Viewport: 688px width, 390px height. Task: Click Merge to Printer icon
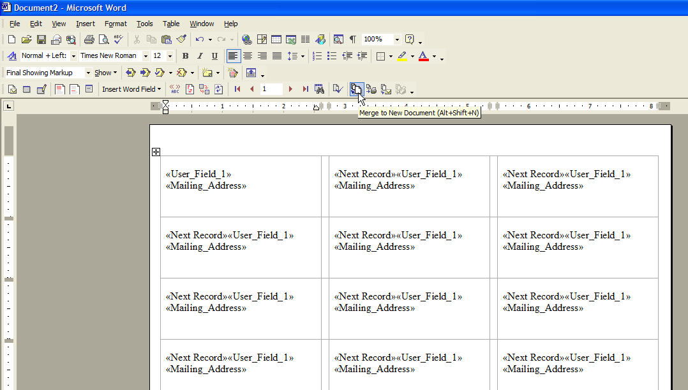[x=371, y=89]
